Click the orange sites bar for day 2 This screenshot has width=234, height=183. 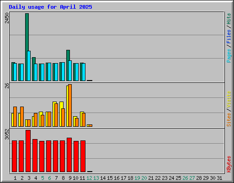[x=22, y=117]
